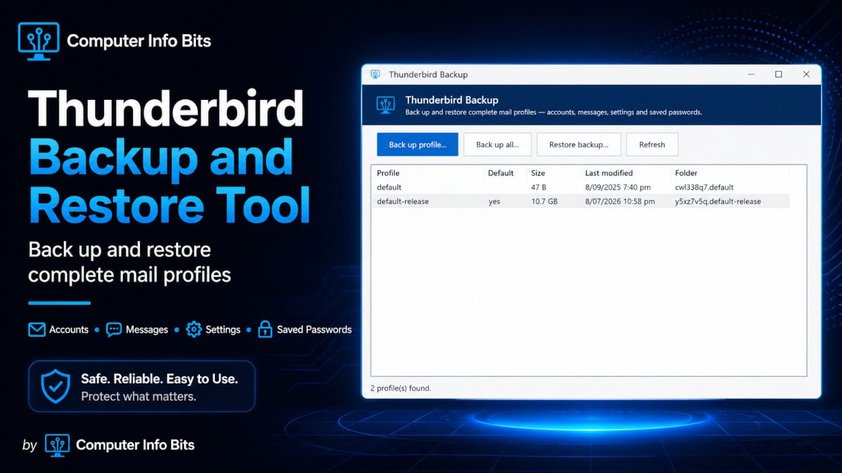Viewport: 842px width, 473px height.
Task: Minimize the Thunderbird Backup window
Action: coord(751,74)
